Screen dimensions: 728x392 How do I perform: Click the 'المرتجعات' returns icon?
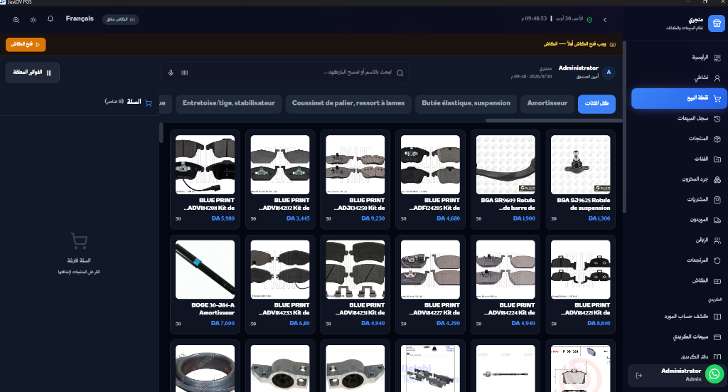(717, 260)
